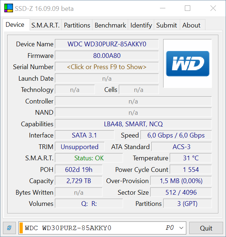Select the Device tab
226x237 pixels.
[x=15, y=25]
